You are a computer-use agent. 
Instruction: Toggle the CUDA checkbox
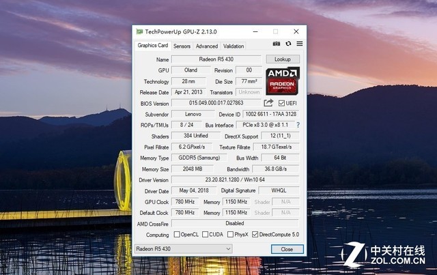[205, 234]
